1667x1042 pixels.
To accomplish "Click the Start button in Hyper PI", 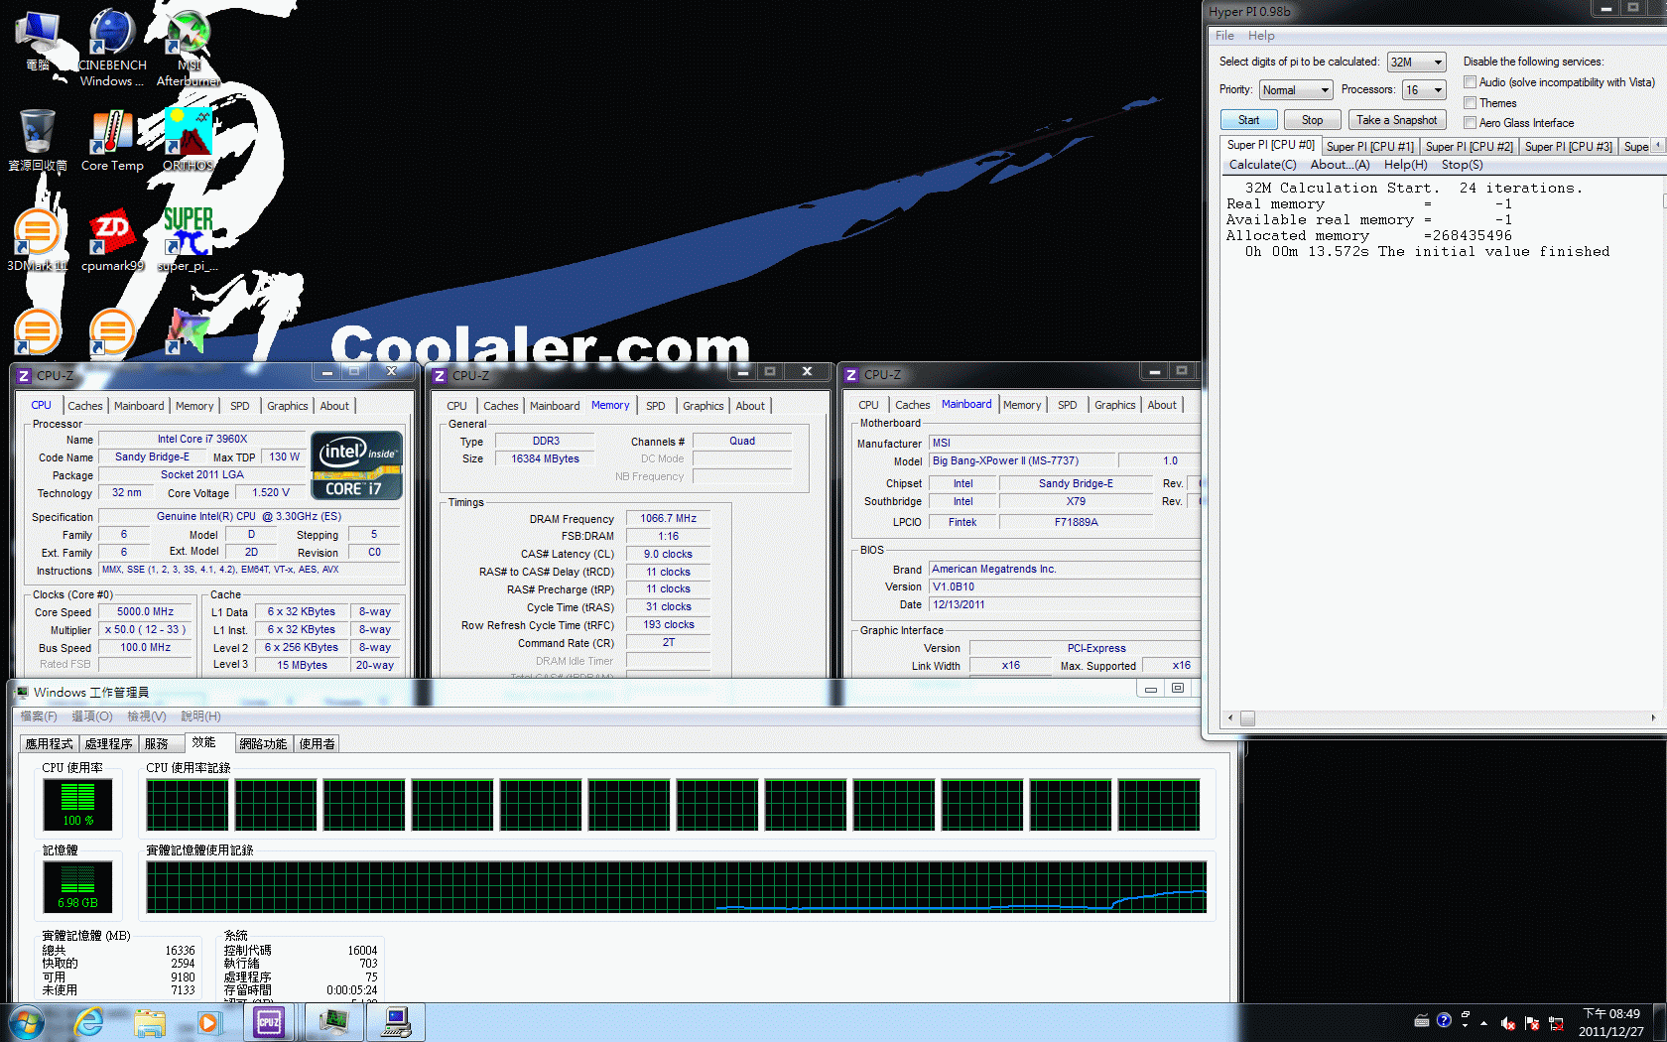I will click(1248, 120).
